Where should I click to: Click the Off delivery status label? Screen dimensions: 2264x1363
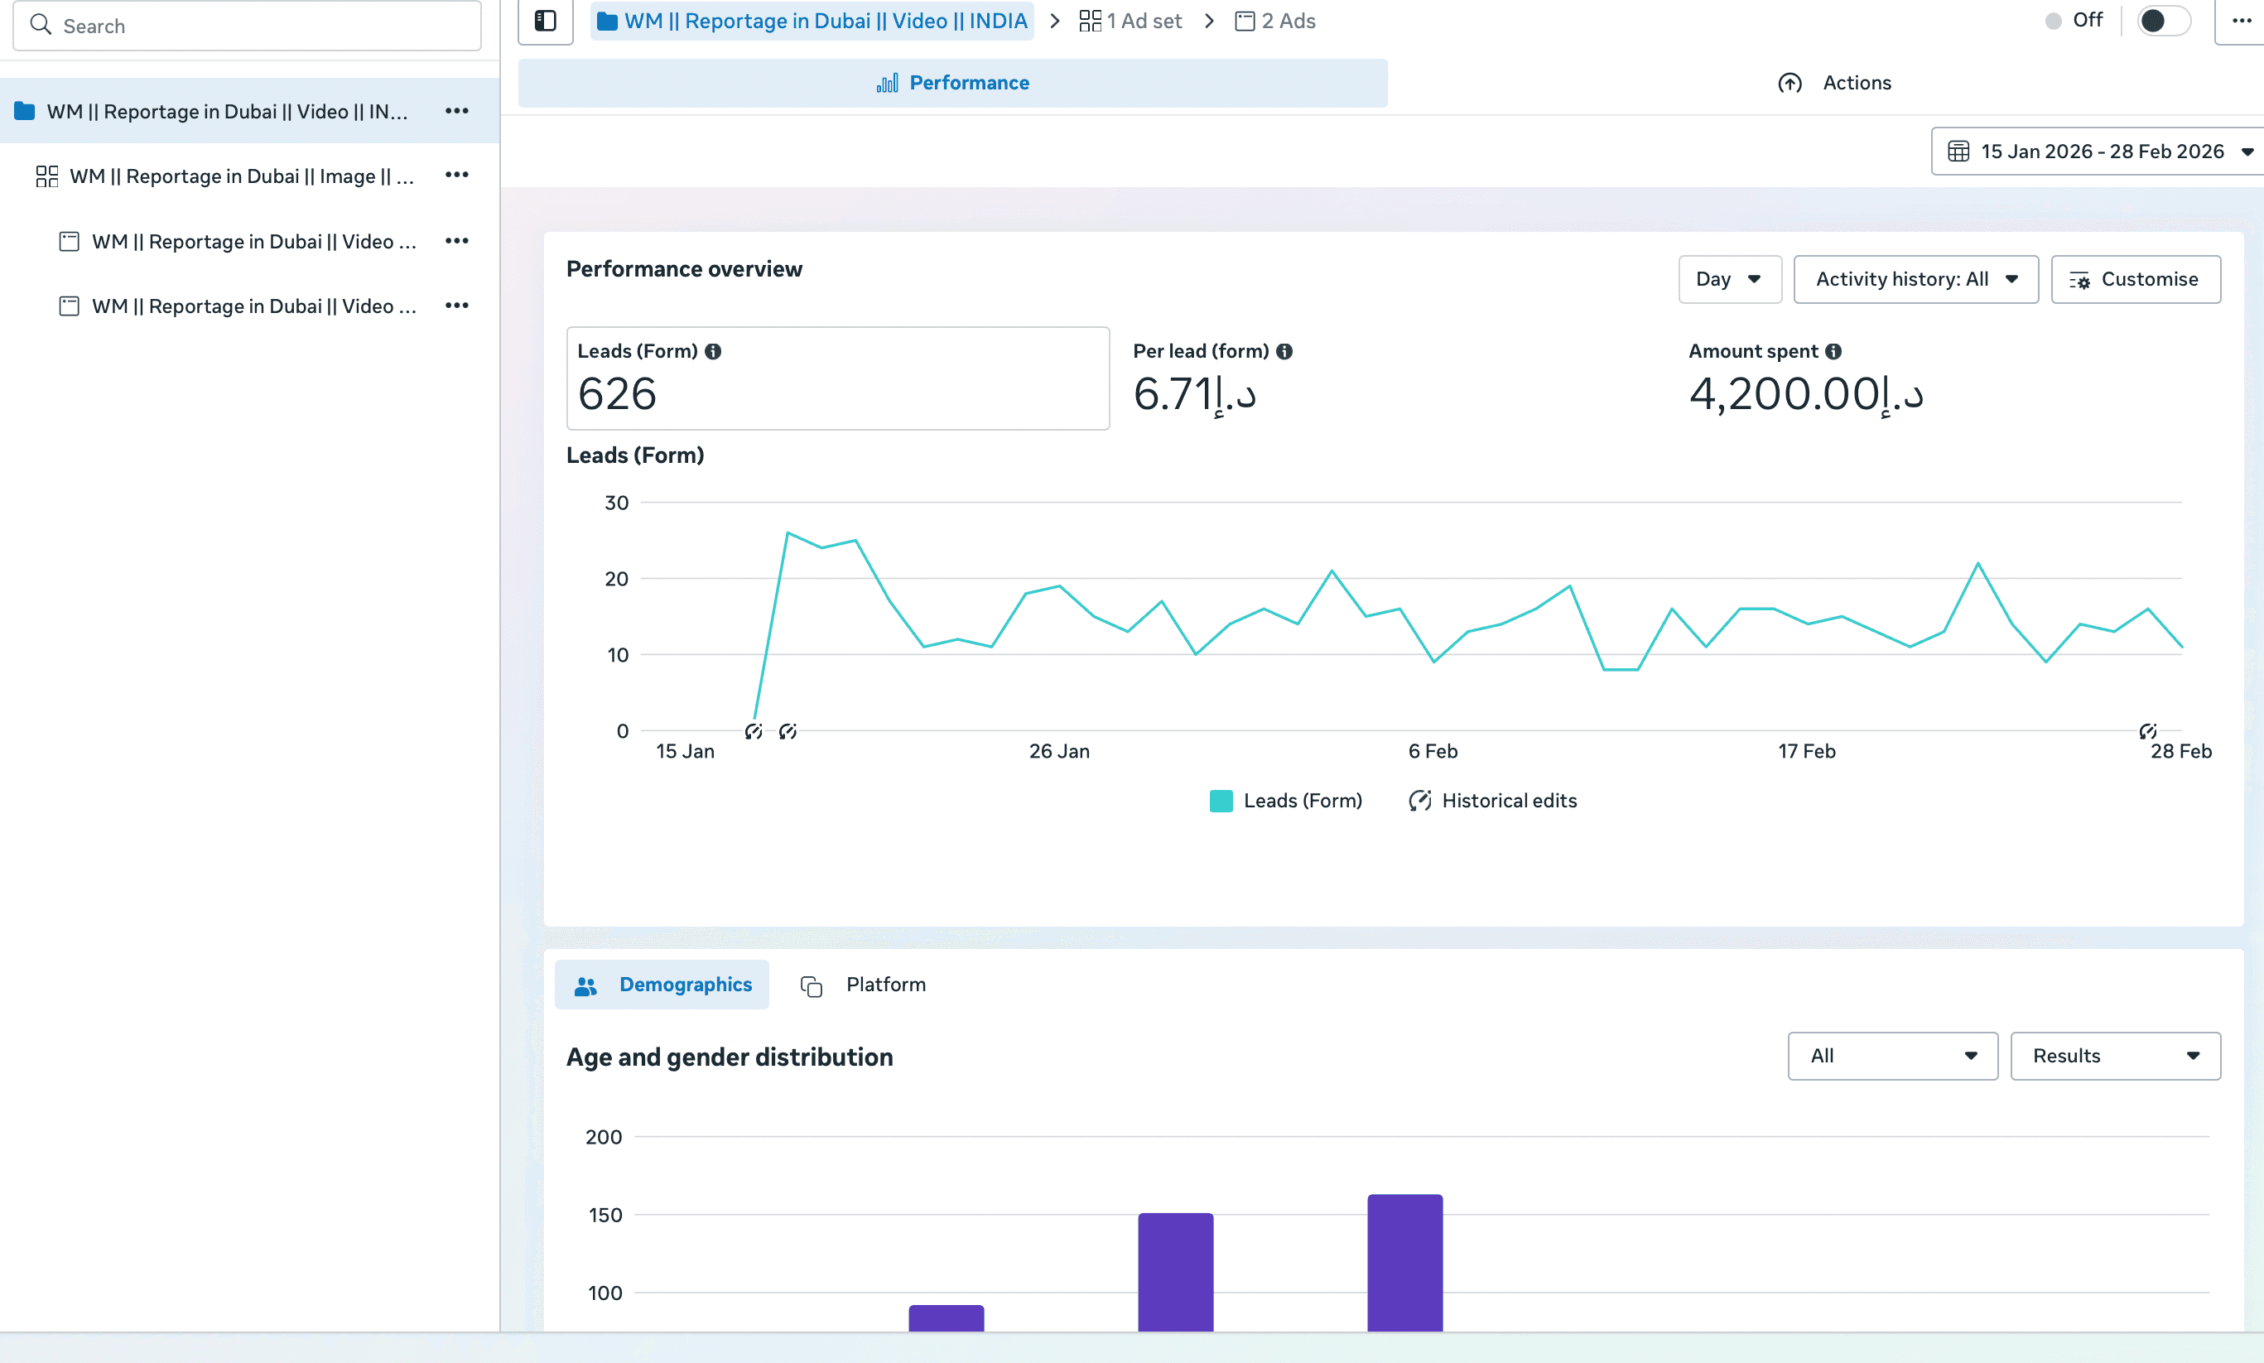(2087, 20)
